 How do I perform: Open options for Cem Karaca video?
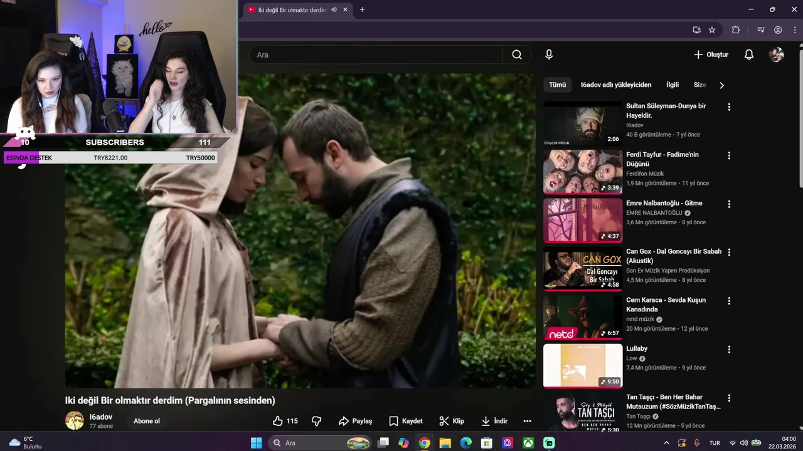[729, 301]
